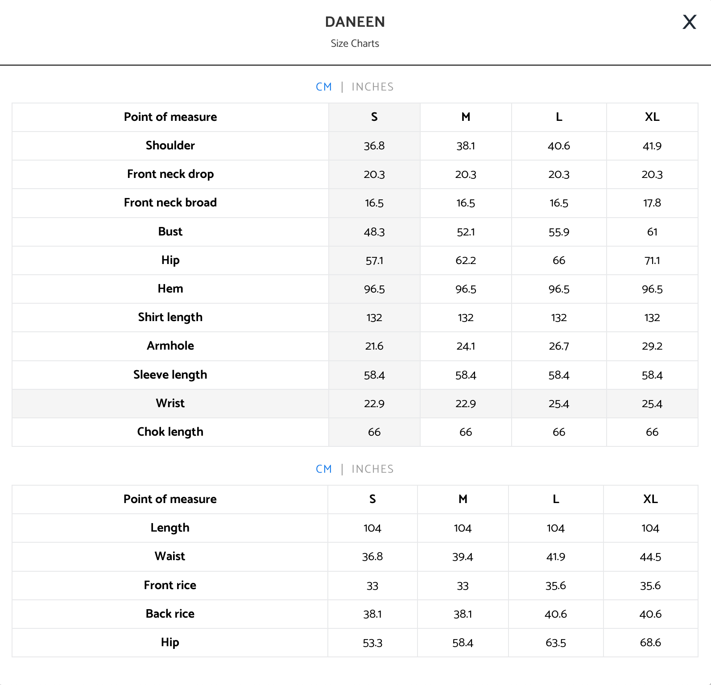
Task: Select the Shirt length row label
Action: click(170, 318)
